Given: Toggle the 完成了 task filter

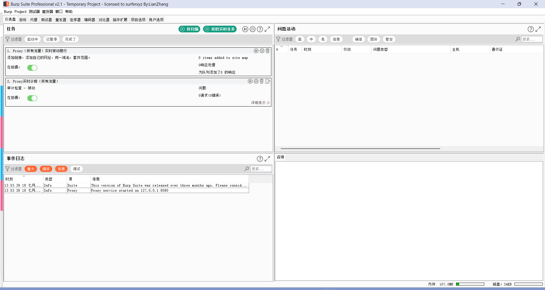Looking at the screenshot, I should (x=70, y=39).
